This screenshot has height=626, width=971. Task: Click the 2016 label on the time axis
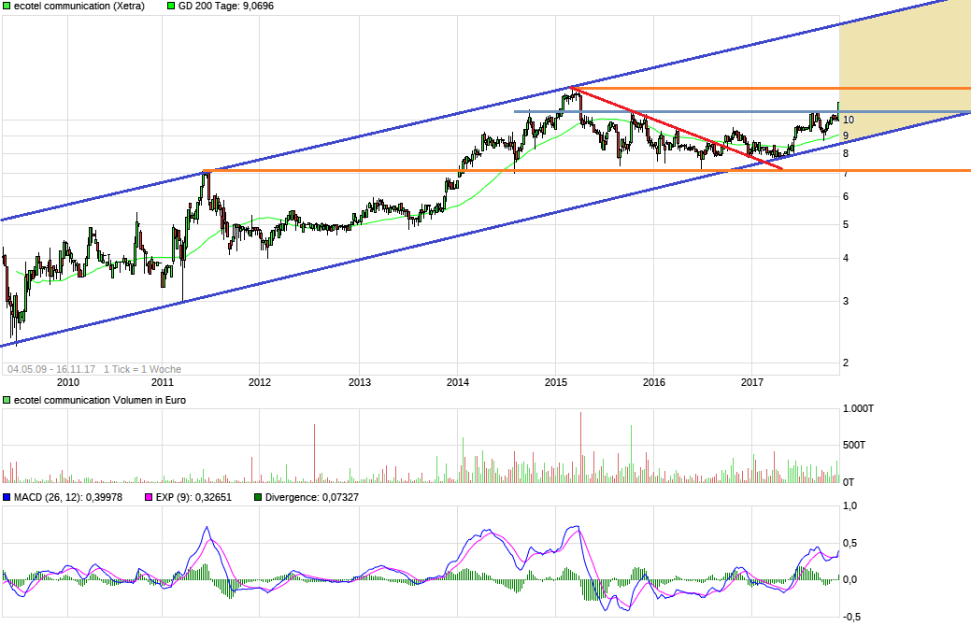pos(654,382)
